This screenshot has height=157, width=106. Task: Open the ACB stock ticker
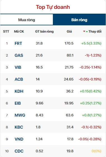(19, 79)
